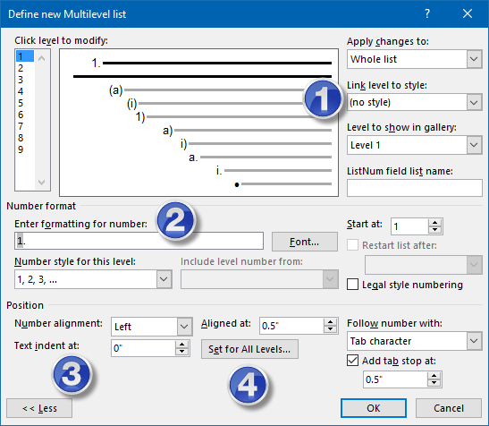Click the Help question mark icon
Viewport: 489px width, 426px height.
click(x=427, y=13)
